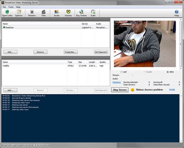Open Help icon at toolbar right
The width and height of the screenshot is (184, 148).
[177, 12]
